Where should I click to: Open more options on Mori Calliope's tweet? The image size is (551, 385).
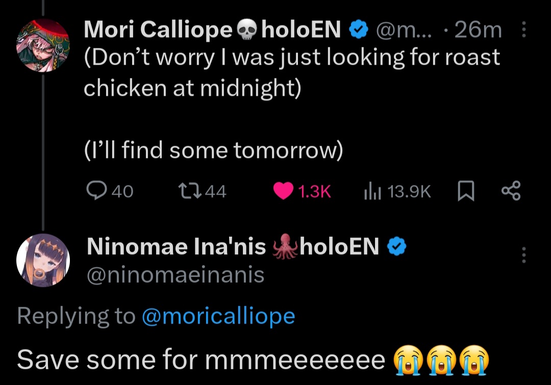pyautogui.click(x=523, y=31)
